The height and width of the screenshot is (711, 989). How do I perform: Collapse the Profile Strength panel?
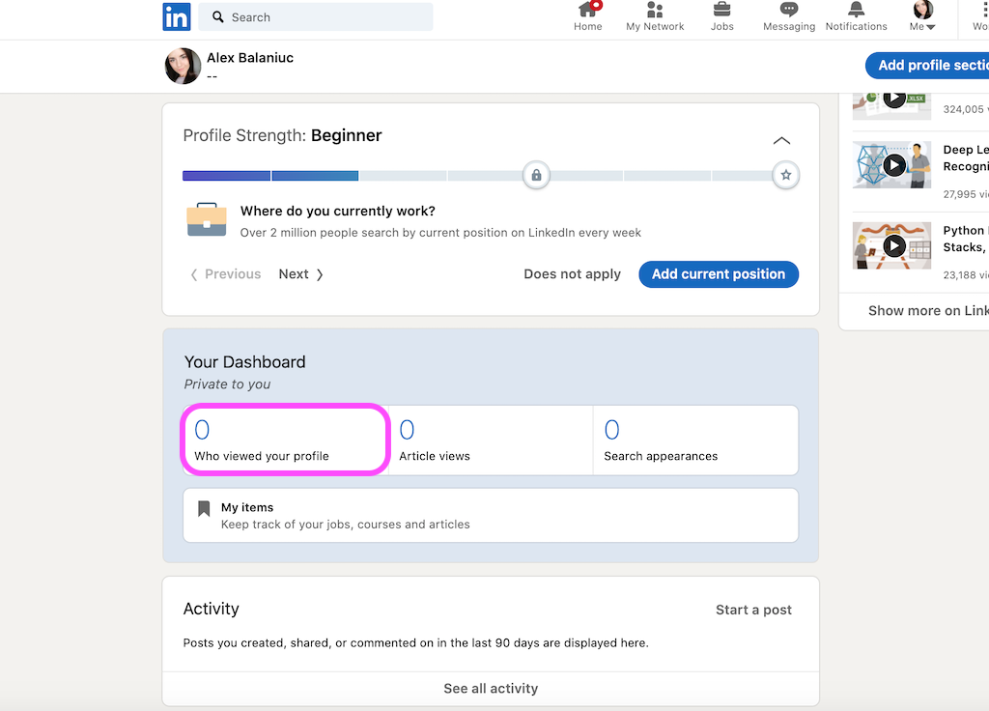tap(781, 140)
